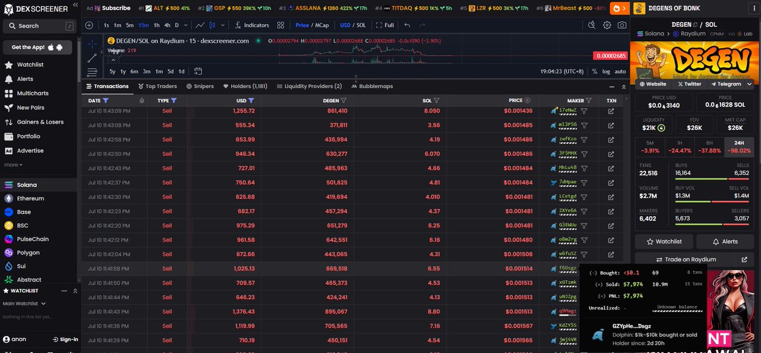Viewport: 761px width, 353px height.
Task: Select the crosshair cursor tool
Action: pyautogui.click(x=93, y=43)
